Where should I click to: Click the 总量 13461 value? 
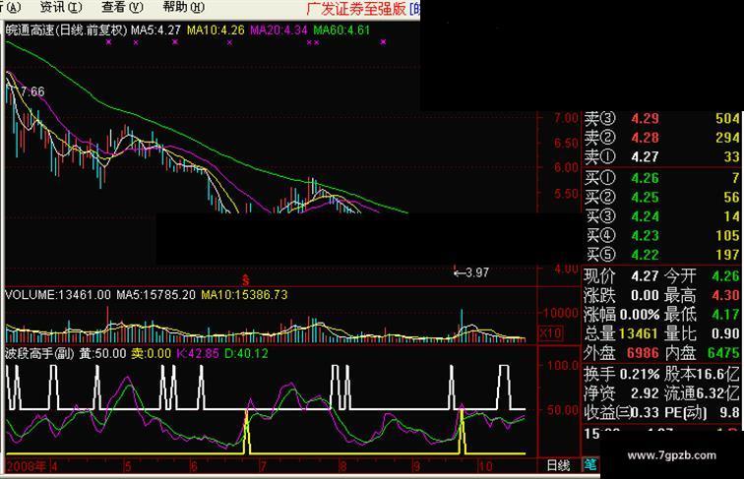click(638, 333)
